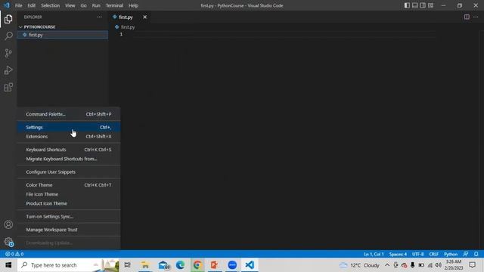This screenshot has height=272, width=484.
Task: Open the Go menu
Action: click(83, 5)
